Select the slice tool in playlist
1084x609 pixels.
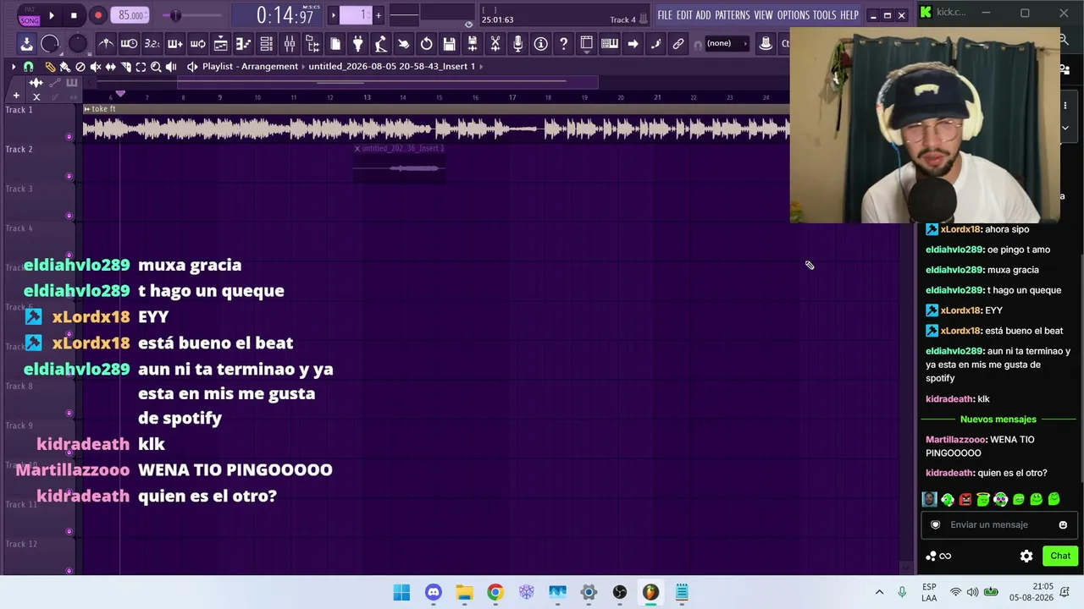tap(126, 67)
